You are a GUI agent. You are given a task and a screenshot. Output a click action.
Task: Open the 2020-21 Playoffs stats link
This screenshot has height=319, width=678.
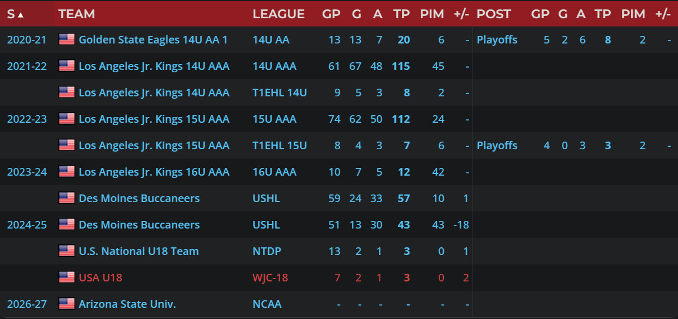tap(497, 40)
